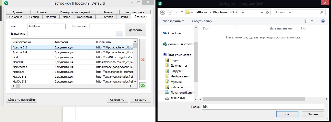The image size is (331, 122).
Task: Switch to the Домены tab
Action: coord(18,12)
